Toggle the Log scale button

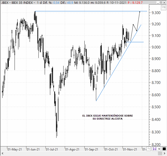pyautogui.click(x=163, y=8)
